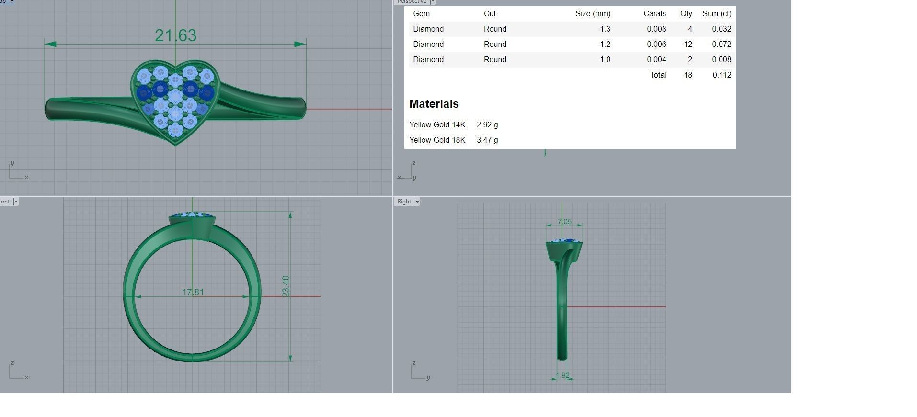The image size is (917, 417).
Task: Open the Right viewport dropdown arrow
Action: click(417, 202)
